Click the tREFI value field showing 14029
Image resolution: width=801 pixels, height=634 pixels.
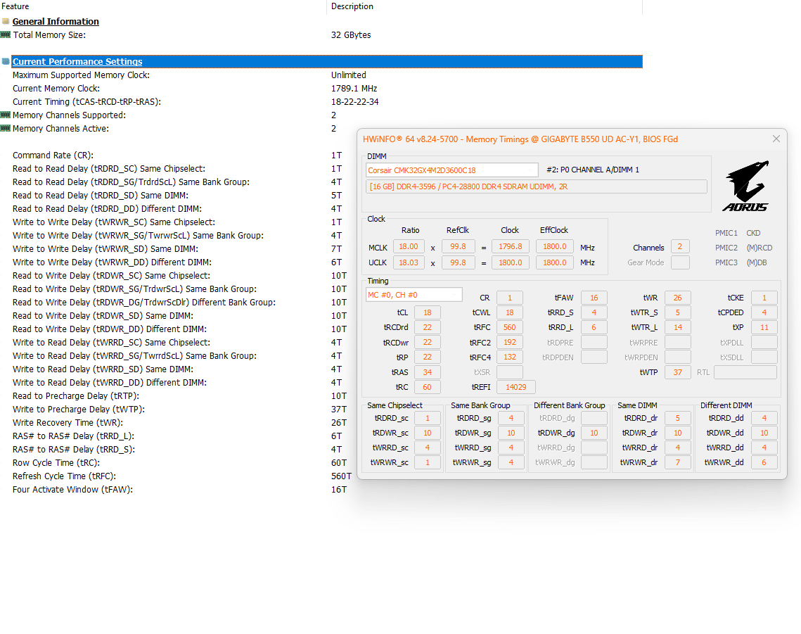pos(515,387)
